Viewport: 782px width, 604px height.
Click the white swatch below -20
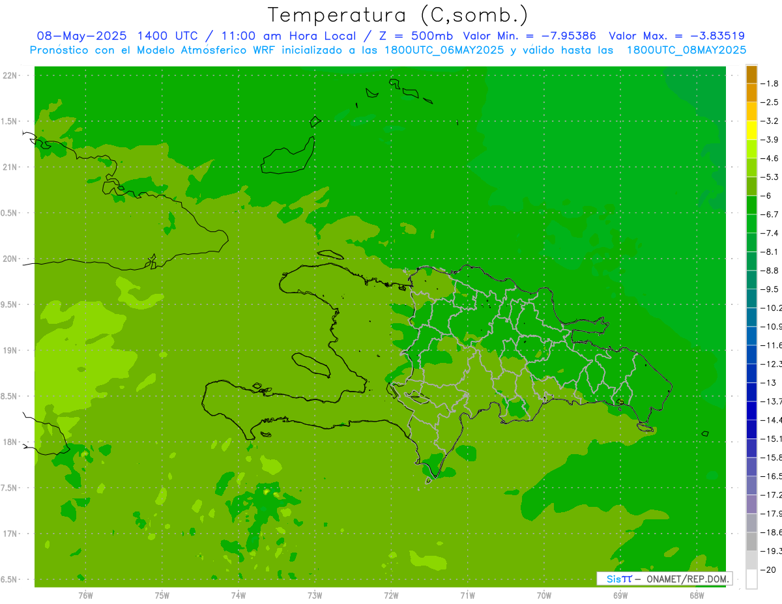click(751, 579)
